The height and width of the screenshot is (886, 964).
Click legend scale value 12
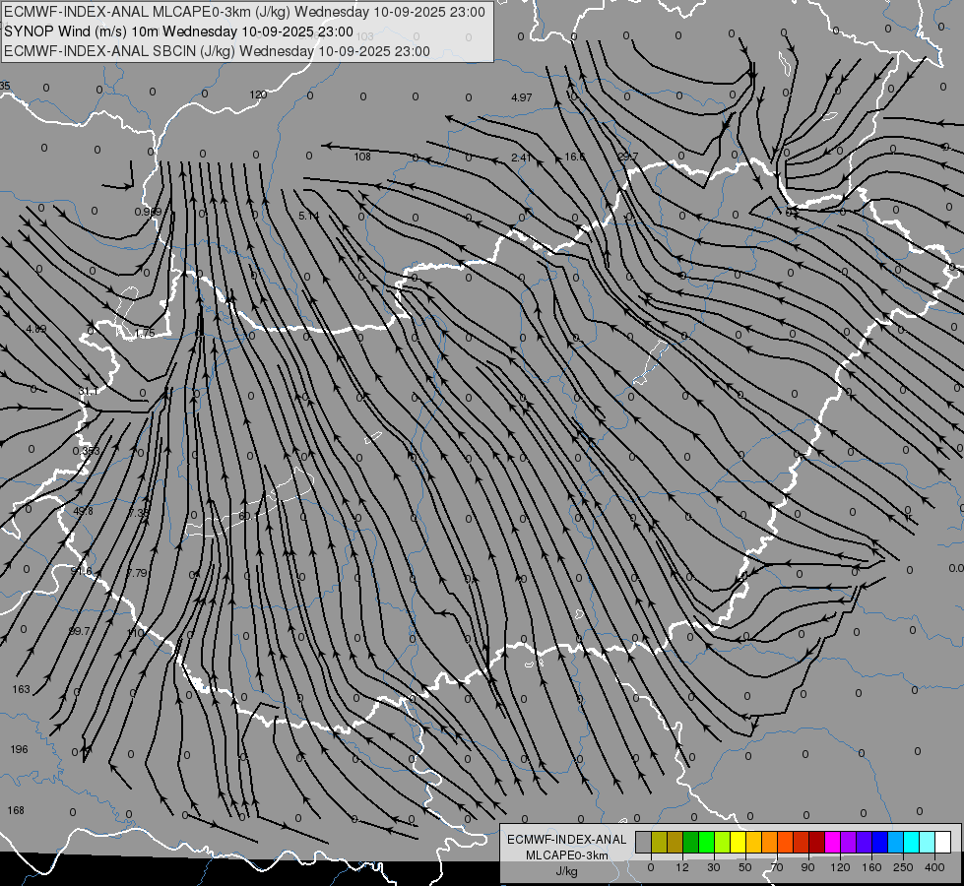pyautogui.click(x=682, y=867)
